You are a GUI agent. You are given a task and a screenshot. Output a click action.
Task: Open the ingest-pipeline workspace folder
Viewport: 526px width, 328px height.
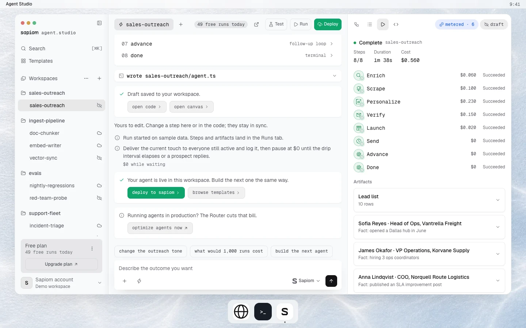[61, 121]
